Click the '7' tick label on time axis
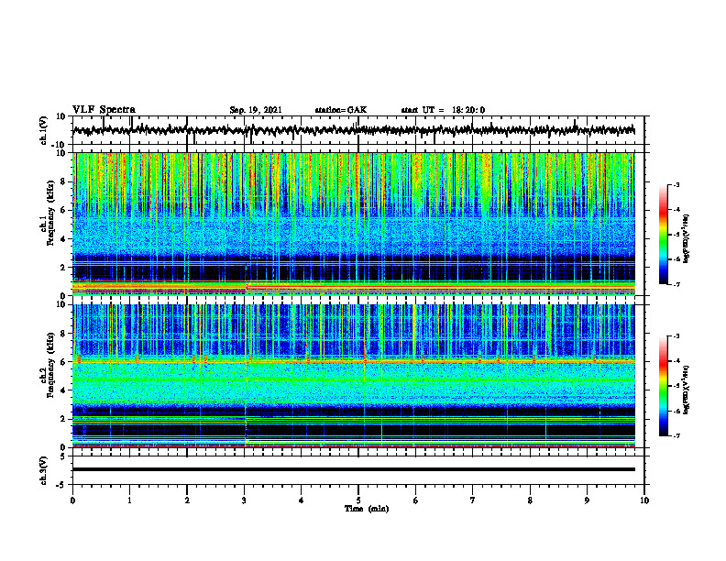 pos(473,500)
